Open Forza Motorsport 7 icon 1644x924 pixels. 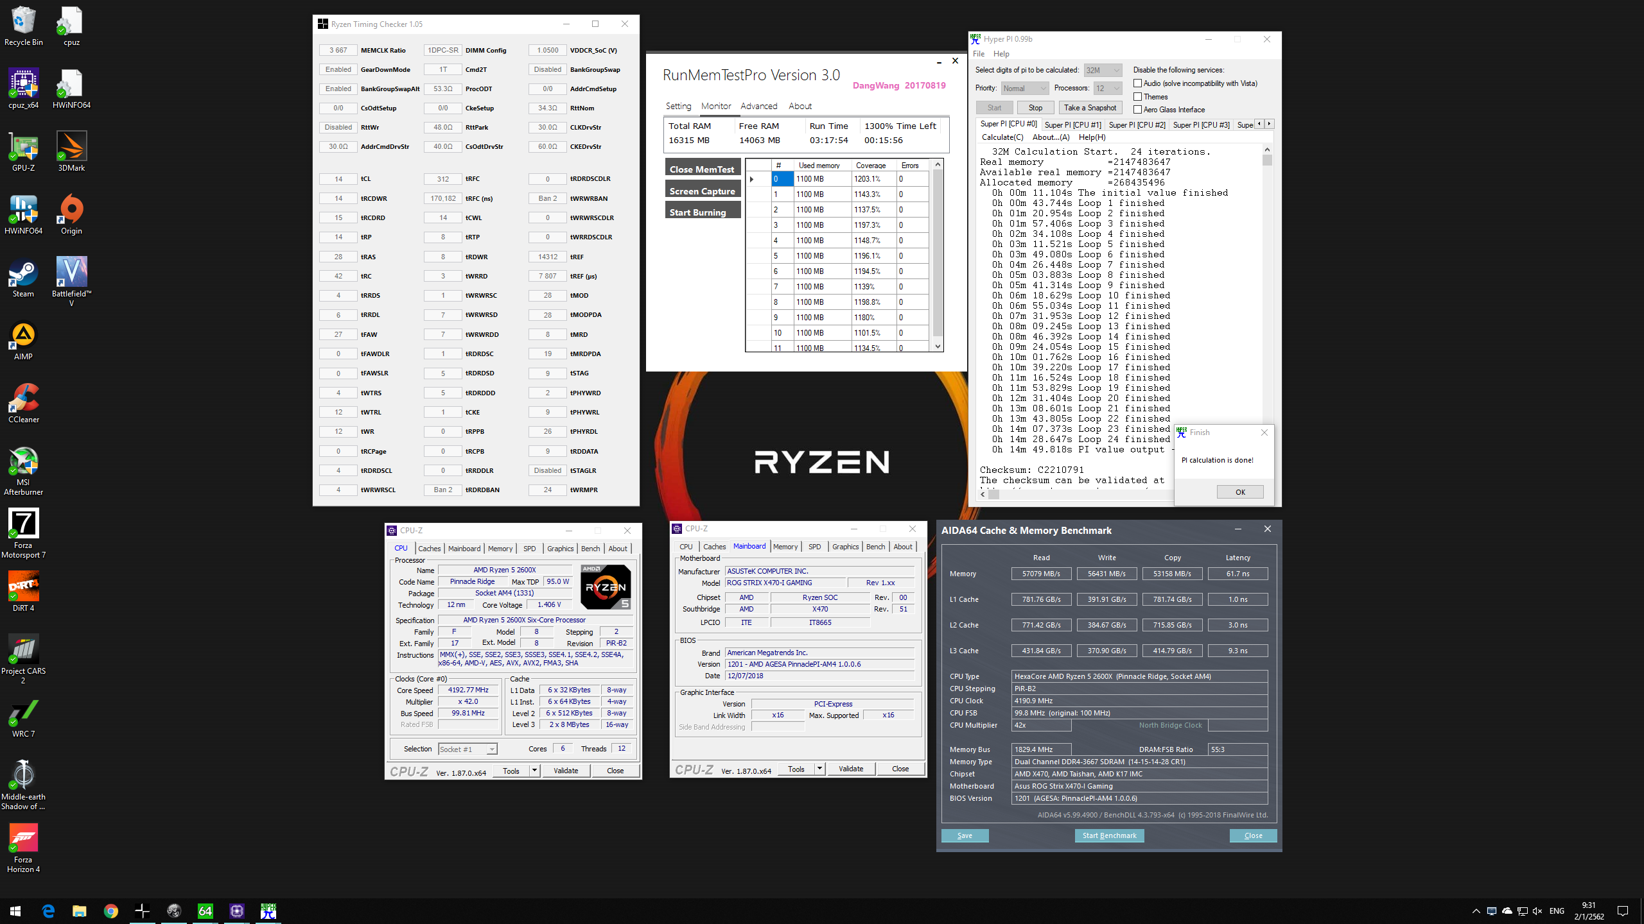23,534
